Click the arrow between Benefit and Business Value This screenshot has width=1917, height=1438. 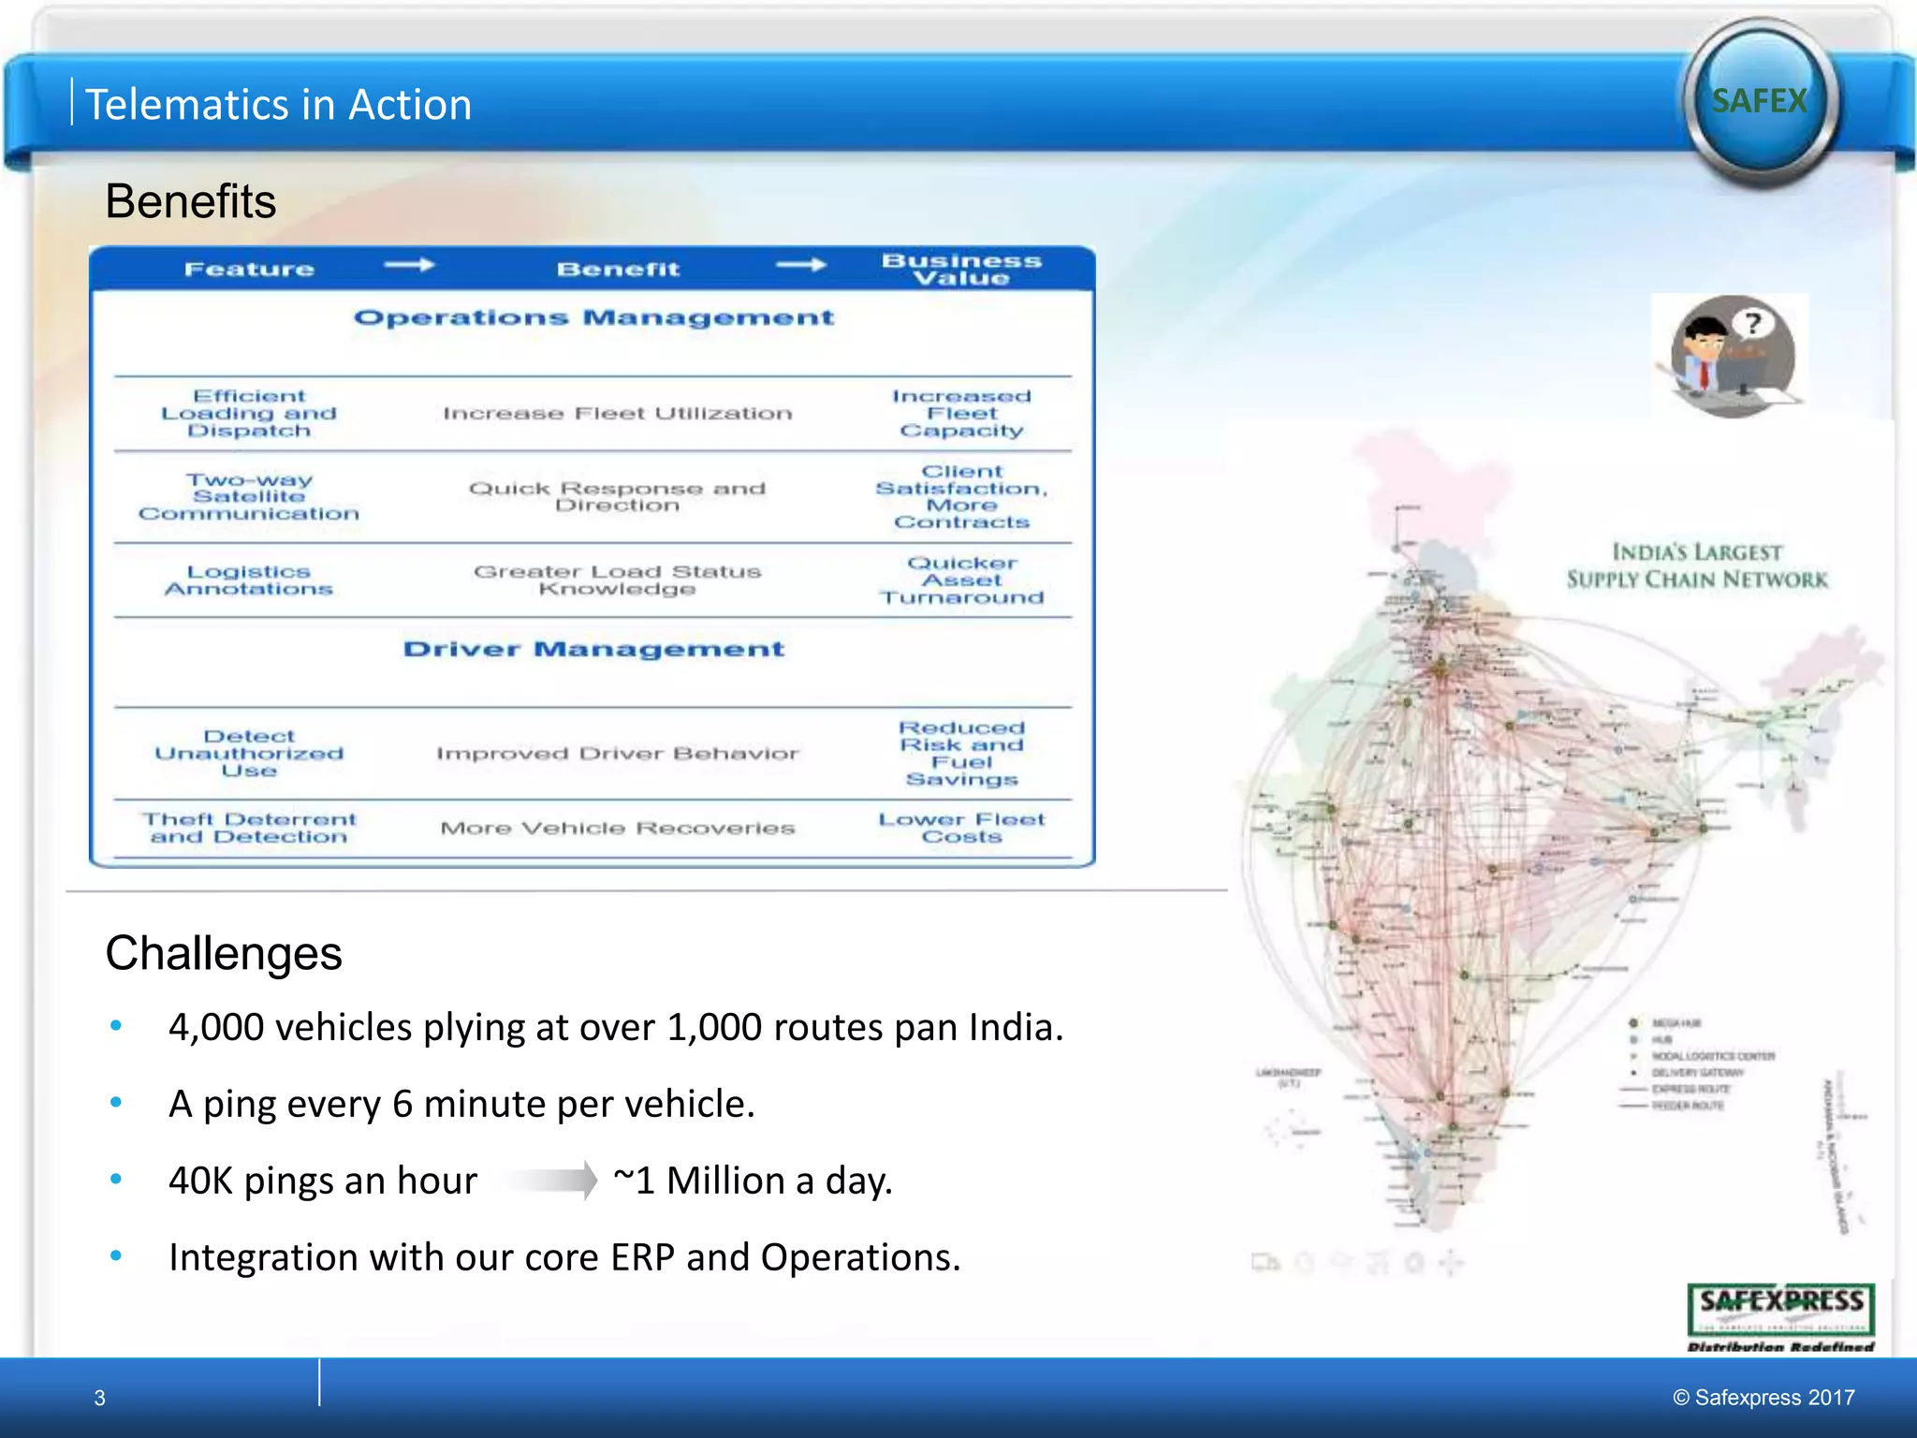tap(801, 266)
